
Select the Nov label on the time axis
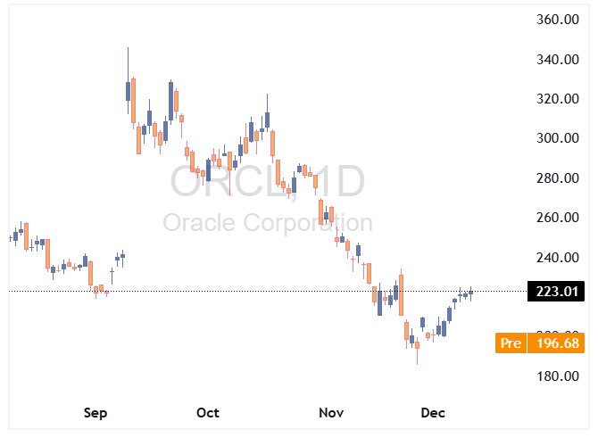point(331,413)
